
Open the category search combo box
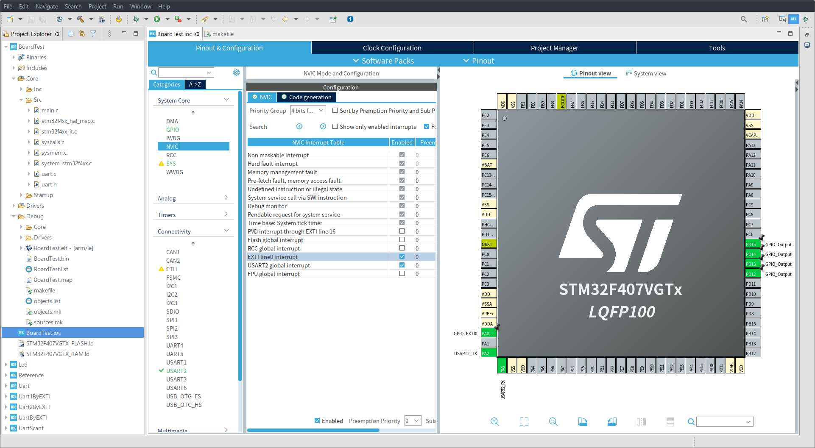coord(186,72)
